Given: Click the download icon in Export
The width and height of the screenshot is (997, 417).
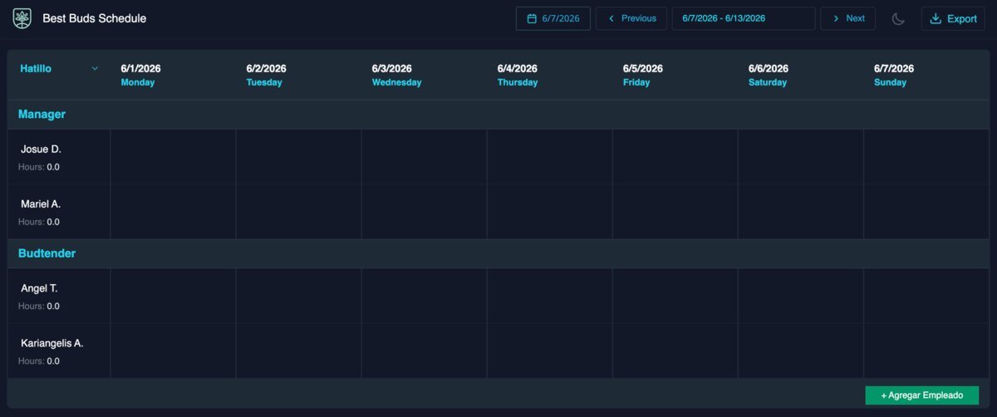Looking at the screenshot, I should pyautogui.click(x=936, y=18).
